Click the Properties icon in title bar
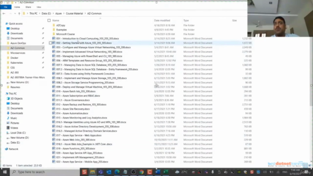 [8, 2]
